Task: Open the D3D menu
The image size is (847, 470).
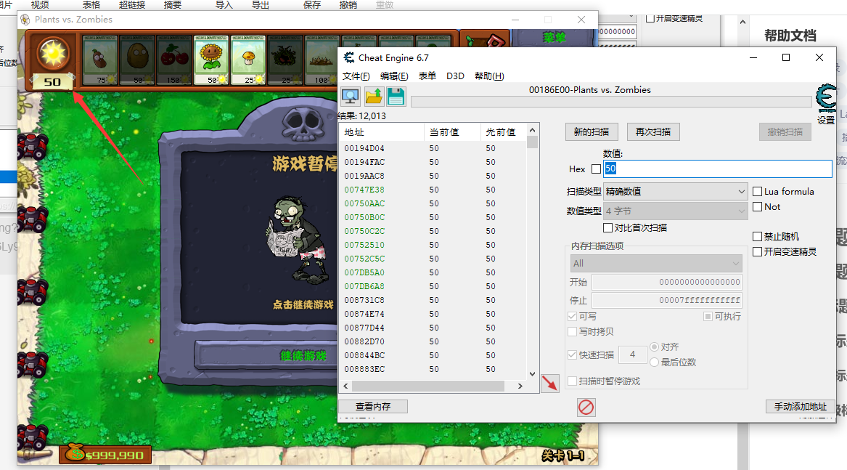Action: (x=455, y=76)
